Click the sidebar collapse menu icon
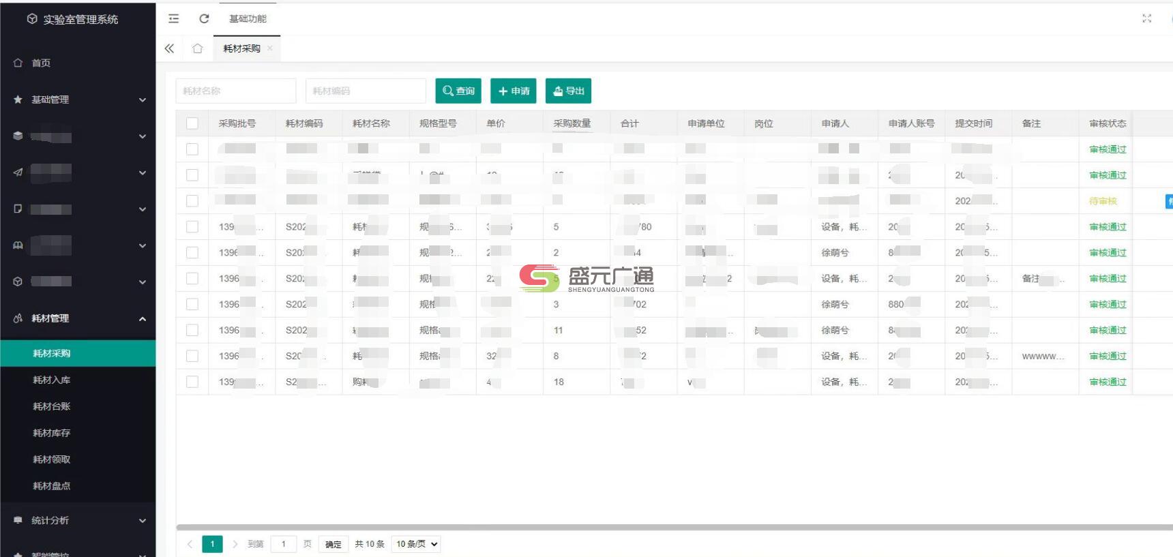The image size is (1173, 557). coord(174,18)
